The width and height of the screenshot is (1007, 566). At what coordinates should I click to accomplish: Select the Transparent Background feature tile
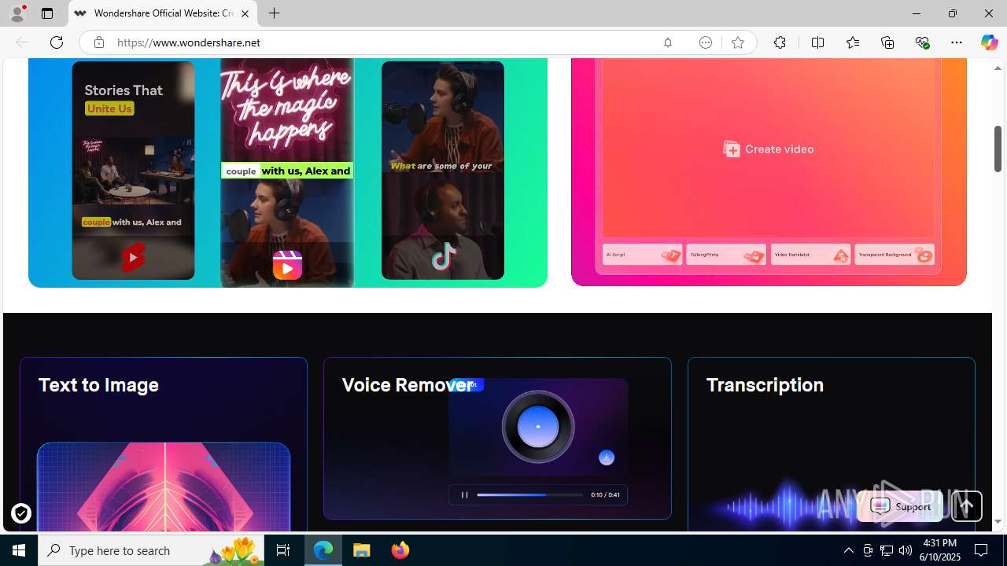point(894,255)
